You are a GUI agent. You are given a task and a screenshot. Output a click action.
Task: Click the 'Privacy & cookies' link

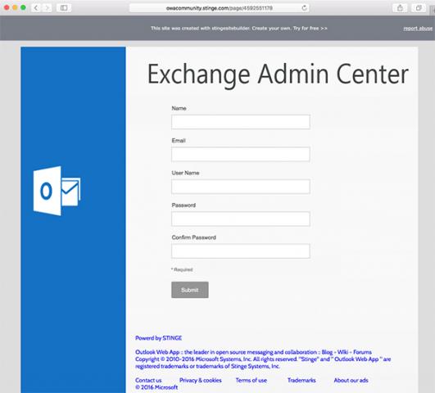[x=201, y=380]
